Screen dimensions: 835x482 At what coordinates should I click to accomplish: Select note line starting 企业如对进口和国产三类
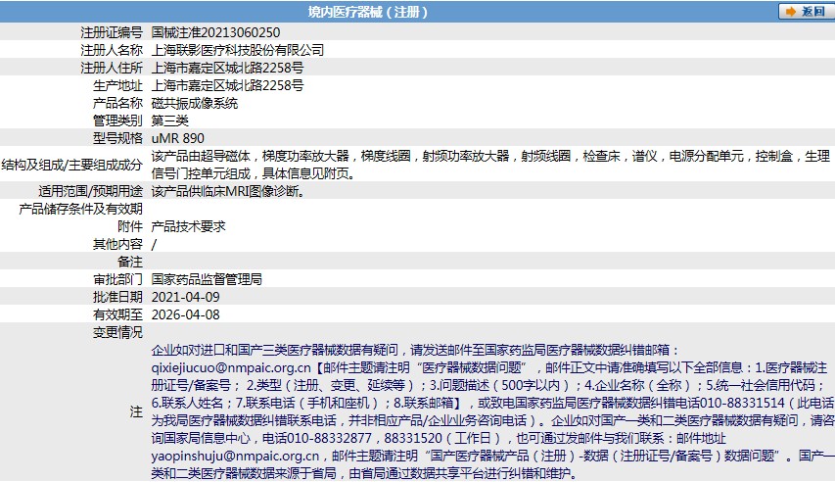[416, 350]
